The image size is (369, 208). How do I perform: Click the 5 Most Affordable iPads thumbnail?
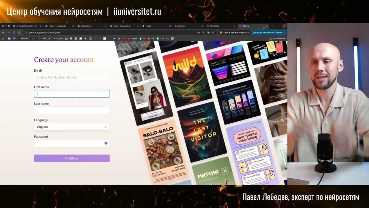point(238,102)
